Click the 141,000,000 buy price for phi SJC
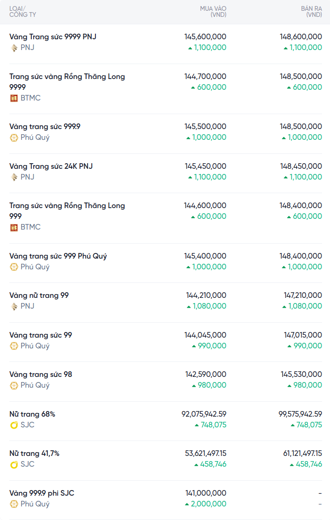 [x=206, y=493]
